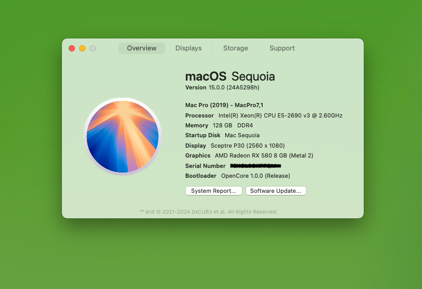Close the About window with red button

coord(72,48)
